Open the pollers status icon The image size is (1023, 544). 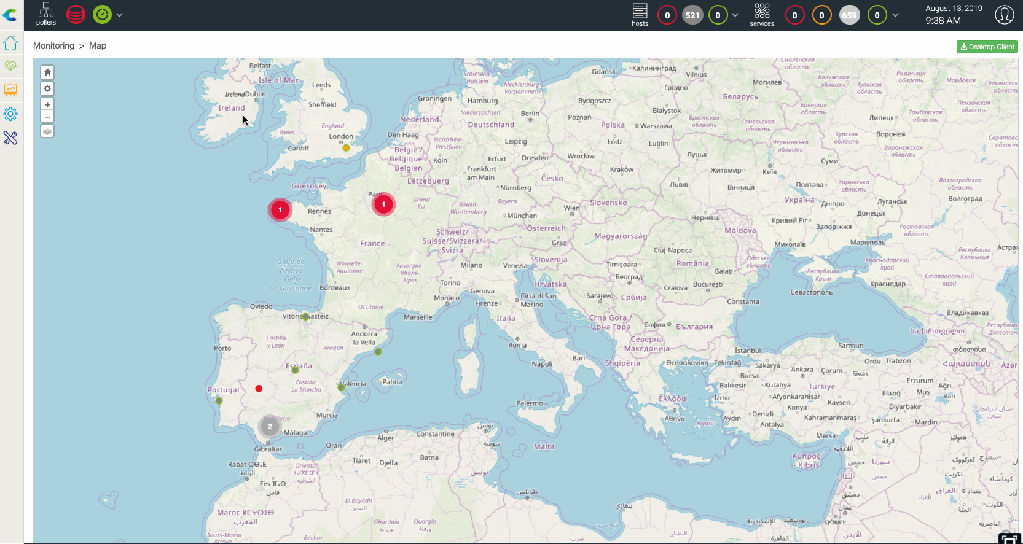pyautogui.click(x=45, y=14)
